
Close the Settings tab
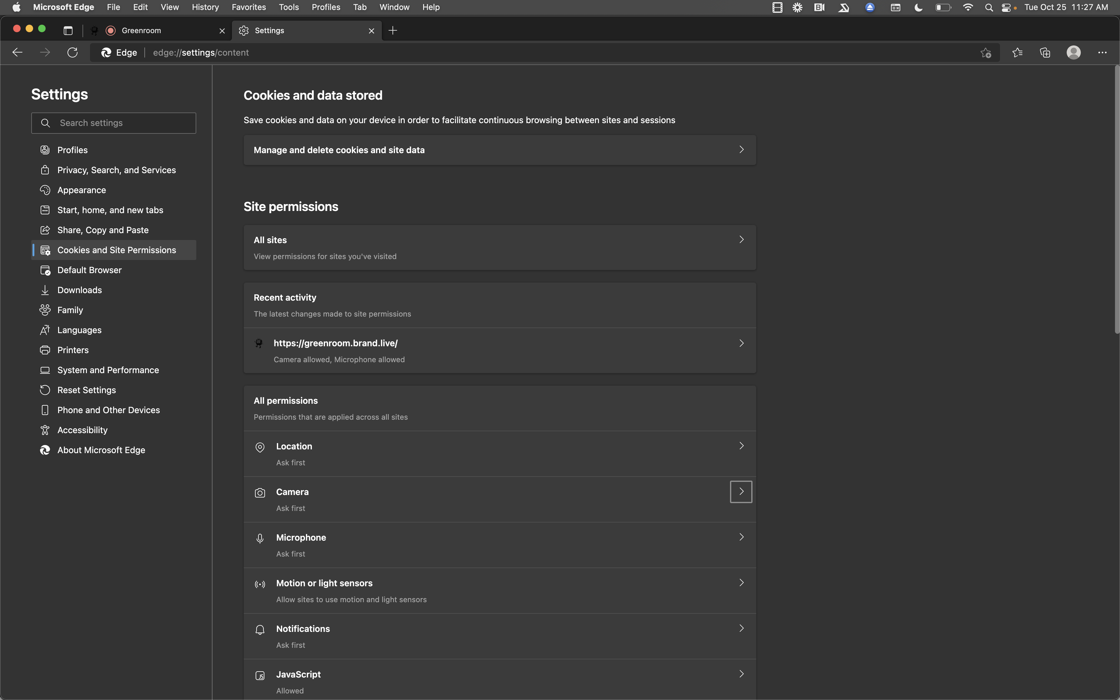click(x=372, y=31)
